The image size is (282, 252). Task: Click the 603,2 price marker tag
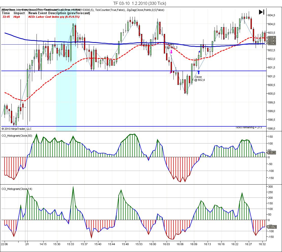(272, 38)
